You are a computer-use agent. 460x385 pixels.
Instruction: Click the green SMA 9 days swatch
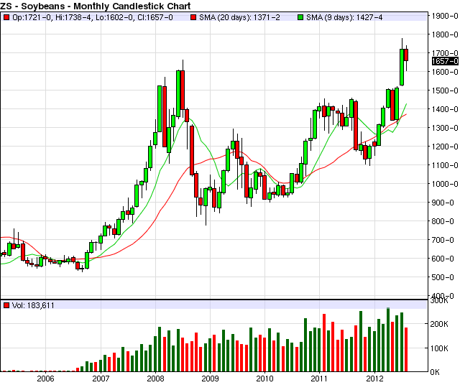300,17
